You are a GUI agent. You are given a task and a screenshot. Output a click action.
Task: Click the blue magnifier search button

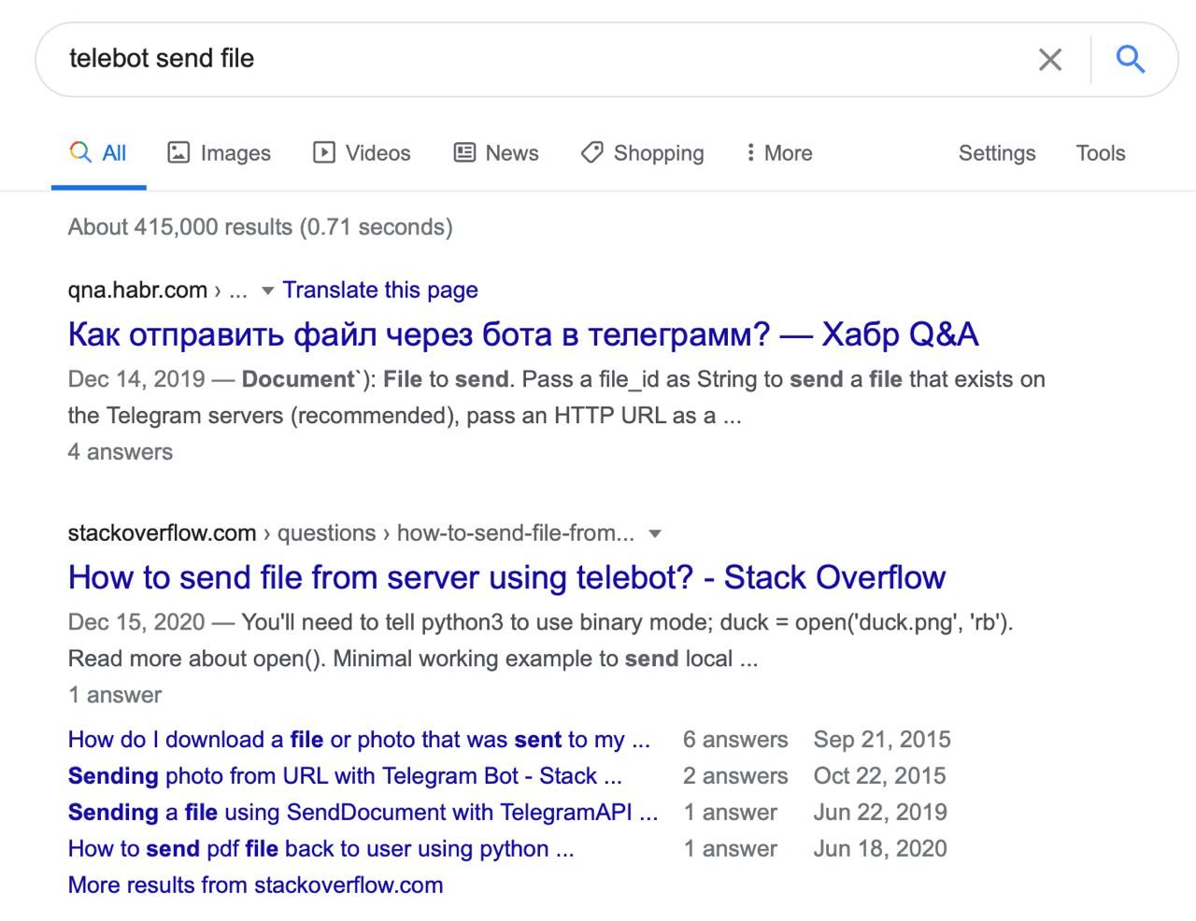tap(1131, 60)
